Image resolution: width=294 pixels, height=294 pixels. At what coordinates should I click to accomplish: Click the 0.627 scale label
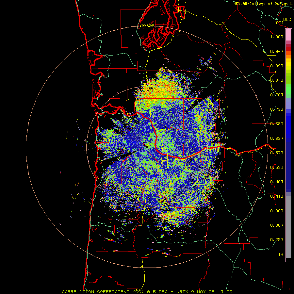tap(277, 139)
